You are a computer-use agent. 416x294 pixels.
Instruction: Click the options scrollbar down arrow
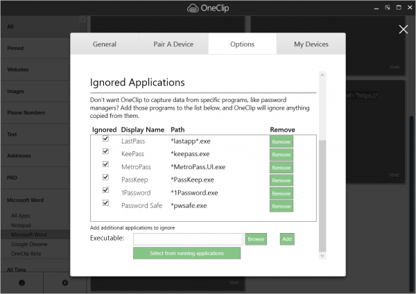pos(322,256)
